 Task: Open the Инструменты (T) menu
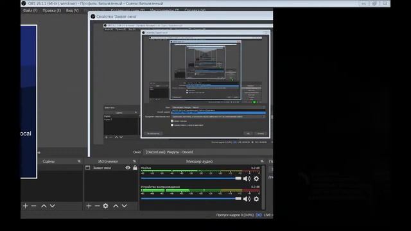pyautogui.click(x=164, y=10)
